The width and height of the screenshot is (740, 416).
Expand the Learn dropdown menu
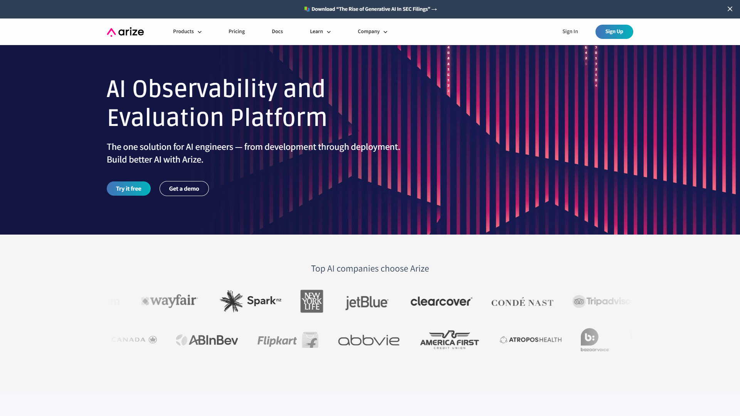(x=320, y=32)
